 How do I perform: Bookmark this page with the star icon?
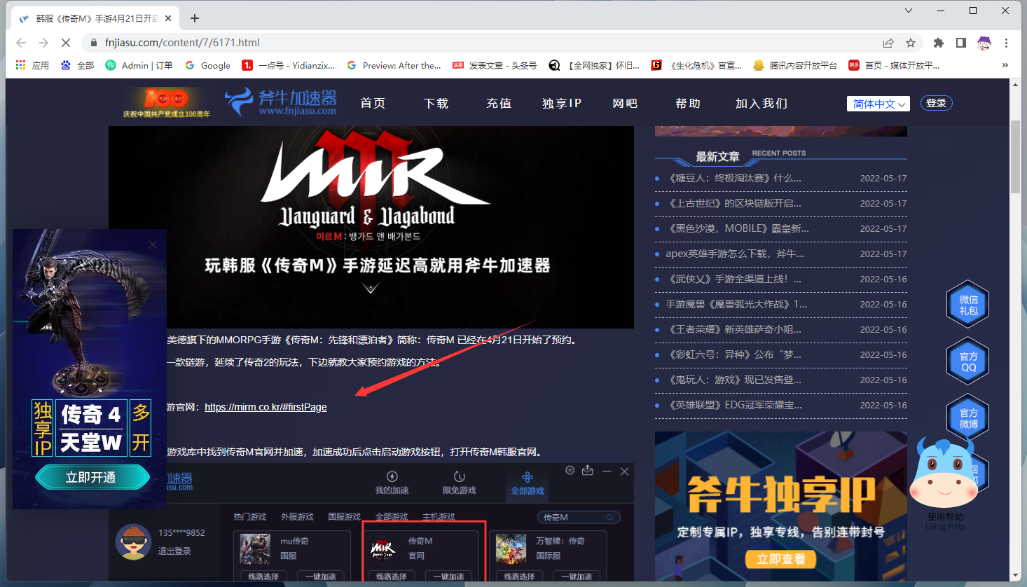911,43
